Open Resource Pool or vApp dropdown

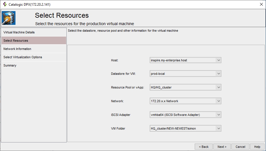point(218,87)
